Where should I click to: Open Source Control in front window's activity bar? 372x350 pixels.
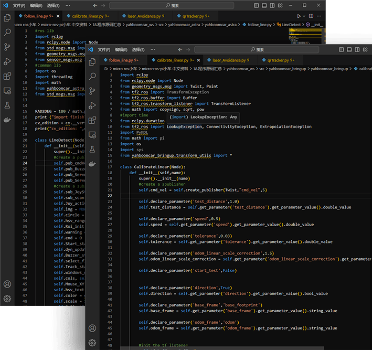point(93,91)
